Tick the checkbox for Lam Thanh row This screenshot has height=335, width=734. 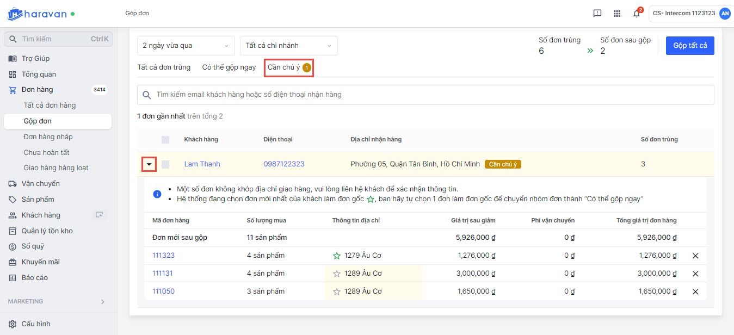[165, 164]
